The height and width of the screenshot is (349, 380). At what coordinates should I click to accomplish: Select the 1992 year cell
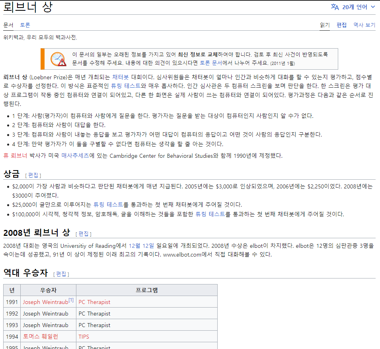click(x=12, y=314)
